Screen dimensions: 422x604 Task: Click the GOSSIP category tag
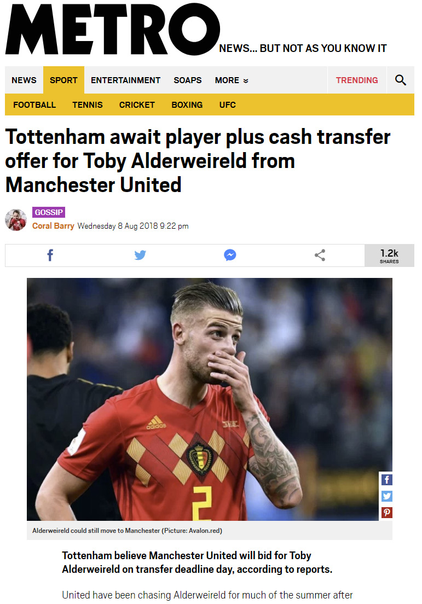pyautogui.click(x=49, y=212)
